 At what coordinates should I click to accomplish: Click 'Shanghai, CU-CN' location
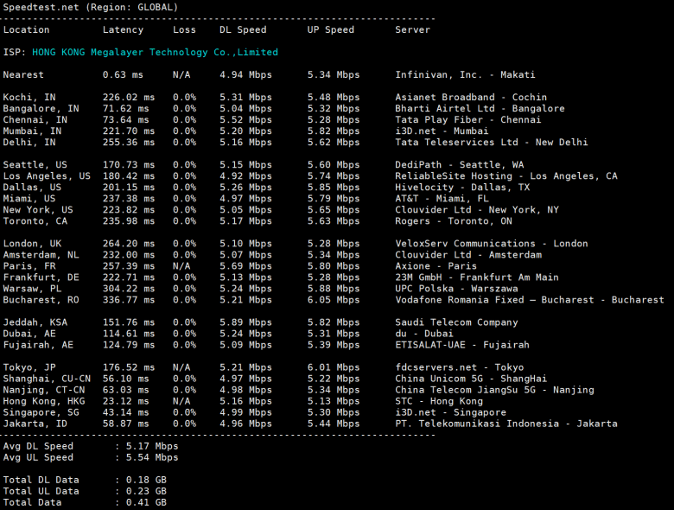tap(47, 379)
